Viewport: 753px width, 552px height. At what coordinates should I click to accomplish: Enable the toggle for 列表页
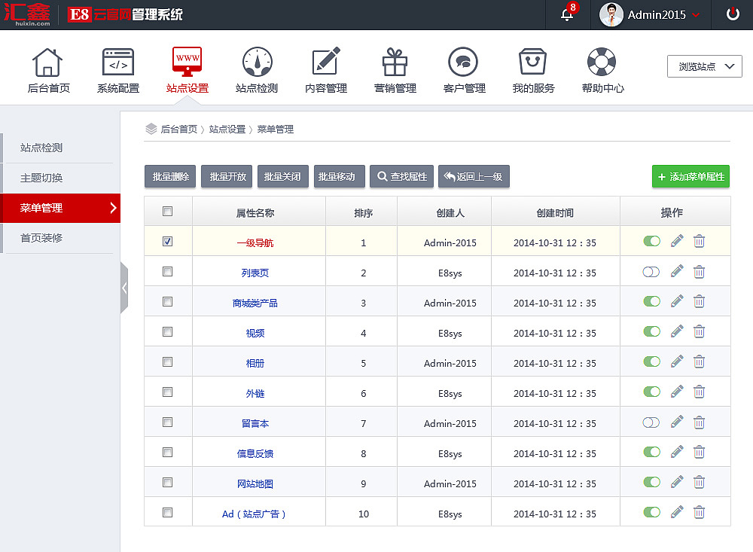click(x=651, y=271)
